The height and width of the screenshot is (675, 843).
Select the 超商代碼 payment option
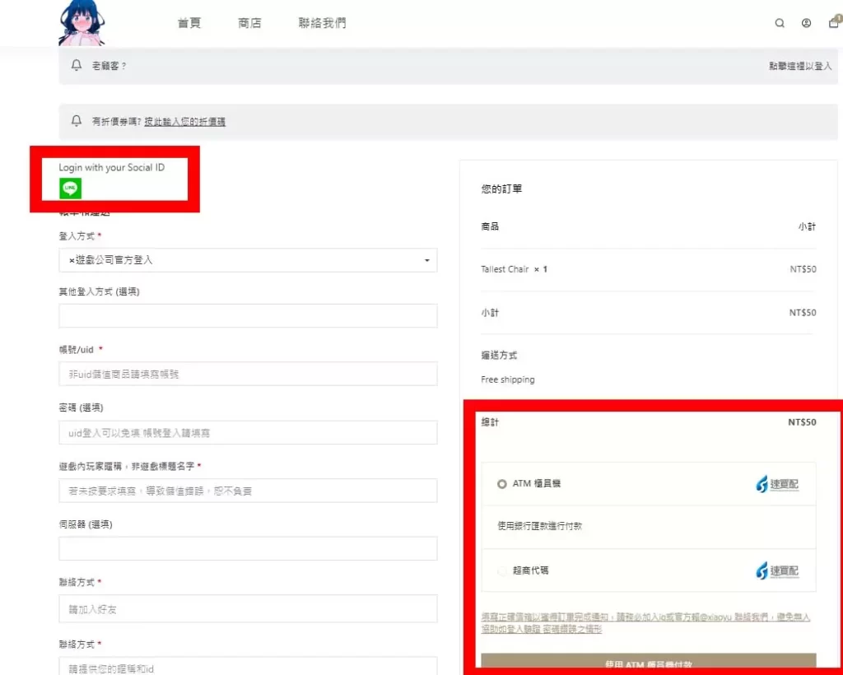(x=502, y=570)
